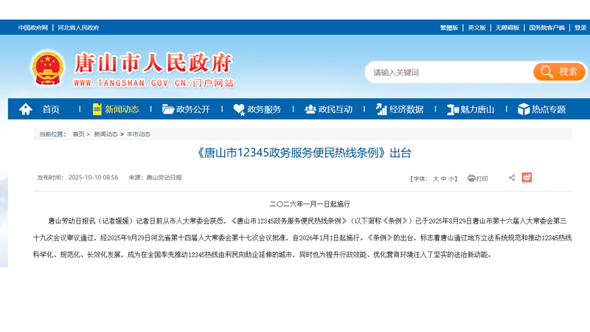Focus the 请输入关键词 search field

pos(449,72)
